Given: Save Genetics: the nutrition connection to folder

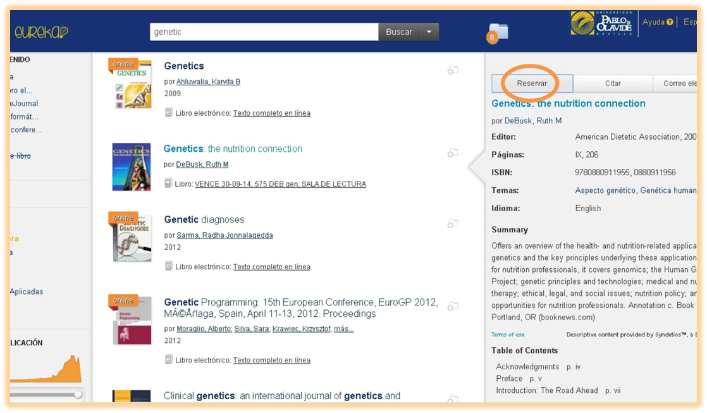Looking at the screenshot, I should point(453,153).
